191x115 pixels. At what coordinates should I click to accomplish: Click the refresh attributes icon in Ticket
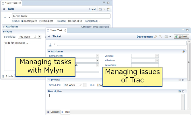[x=183, y=51]
